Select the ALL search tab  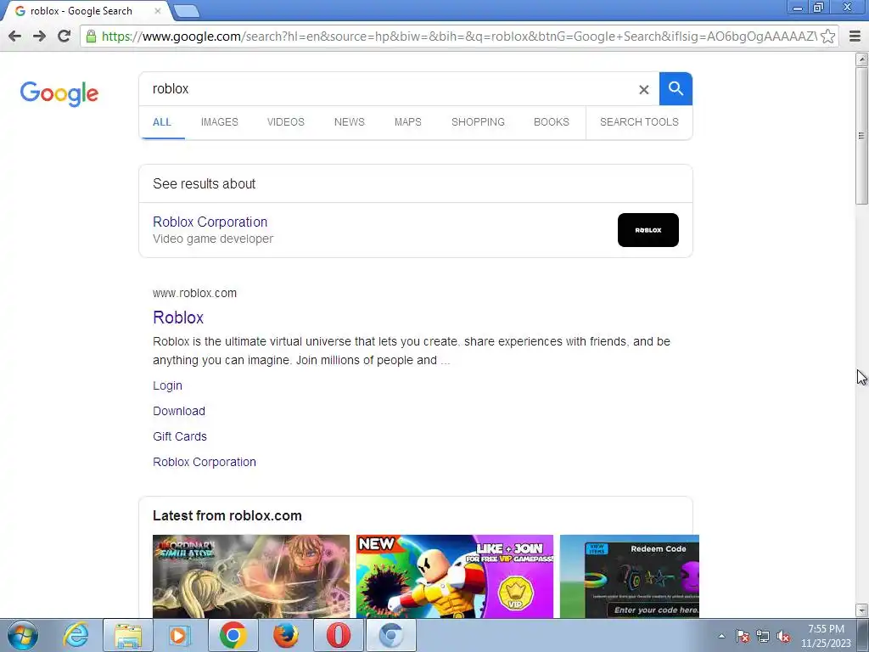pyautogui.click(x=162, y=122)
